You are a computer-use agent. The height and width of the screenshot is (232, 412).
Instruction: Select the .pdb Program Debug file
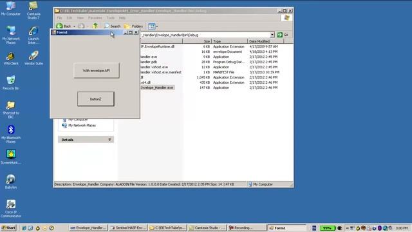tap(149, 62)
